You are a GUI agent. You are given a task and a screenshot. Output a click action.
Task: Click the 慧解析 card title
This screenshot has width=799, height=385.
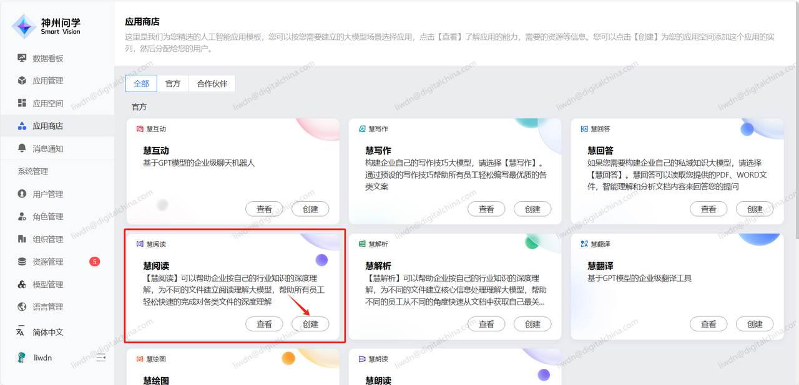coord(378,266)
